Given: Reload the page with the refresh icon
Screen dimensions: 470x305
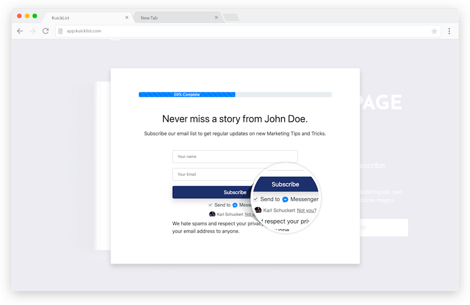Looking at the screenshot, I should pyautogui.click(x=46, y=31).
